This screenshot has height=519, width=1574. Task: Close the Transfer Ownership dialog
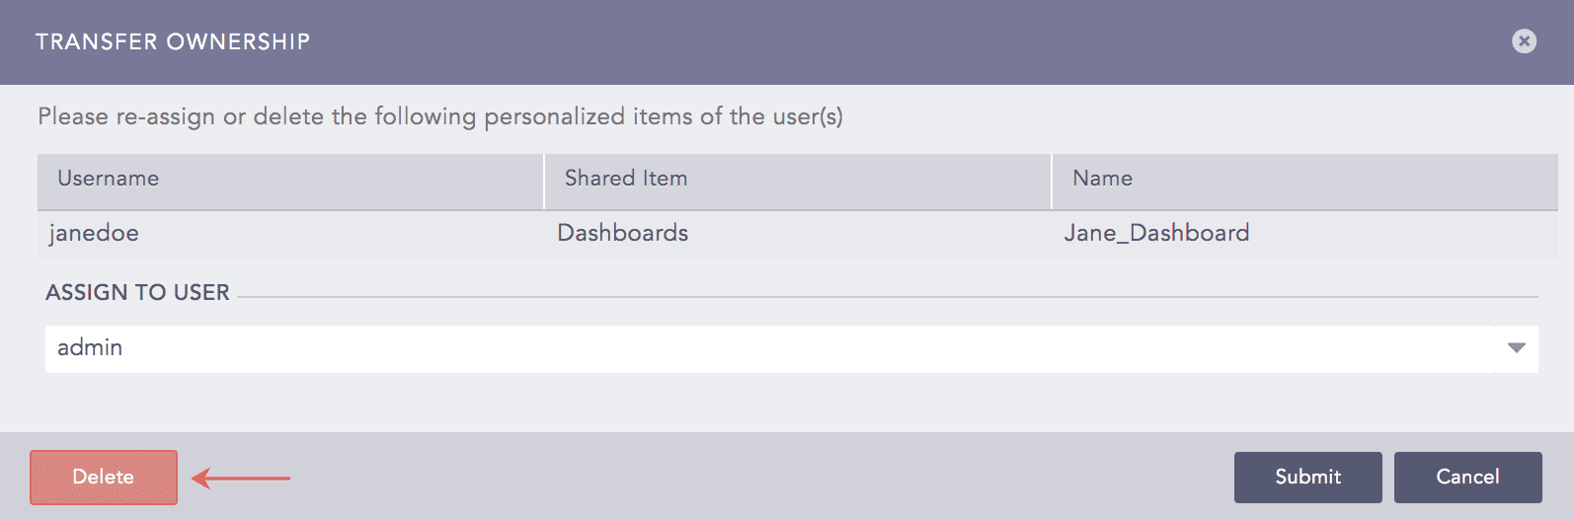click(x=1524, y=41)
